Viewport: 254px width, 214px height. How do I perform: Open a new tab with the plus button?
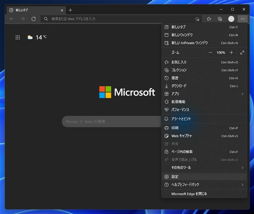70,10
